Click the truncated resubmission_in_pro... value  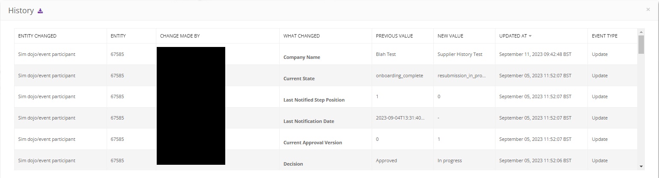tap(462, 76)
